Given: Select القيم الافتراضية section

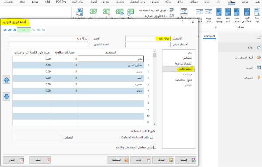Looking at the screenshot, I should [x=179, y=64].
